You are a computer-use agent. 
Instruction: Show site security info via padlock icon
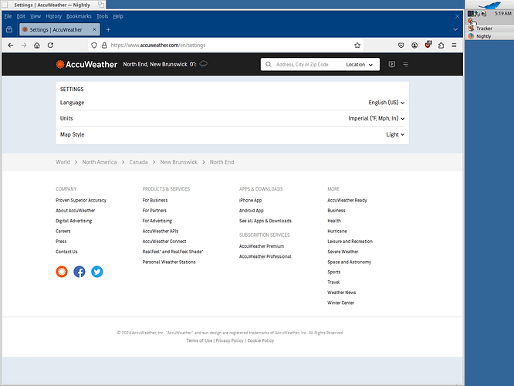(104, 46)
